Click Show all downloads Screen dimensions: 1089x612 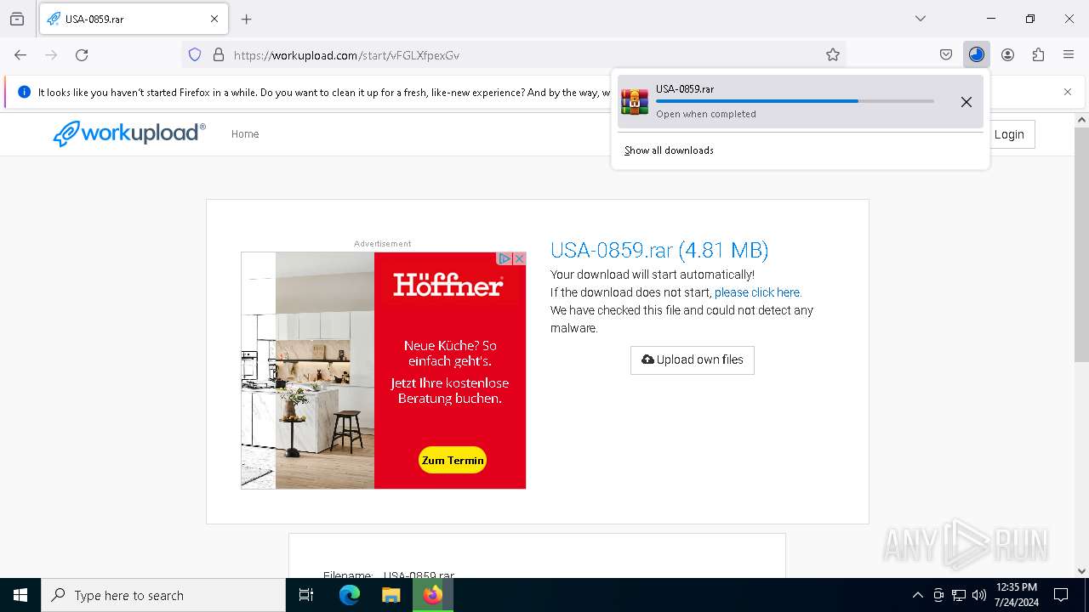pyautogui.click(x=669, y=150)
